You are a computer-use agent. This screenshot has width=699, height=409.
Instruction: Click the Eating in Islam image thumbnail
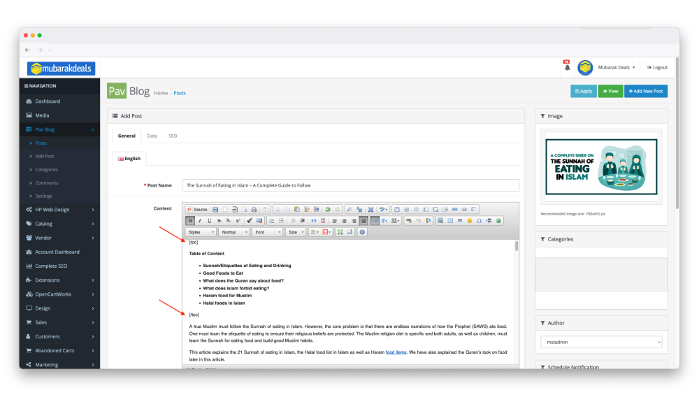[x=601, y=168]
